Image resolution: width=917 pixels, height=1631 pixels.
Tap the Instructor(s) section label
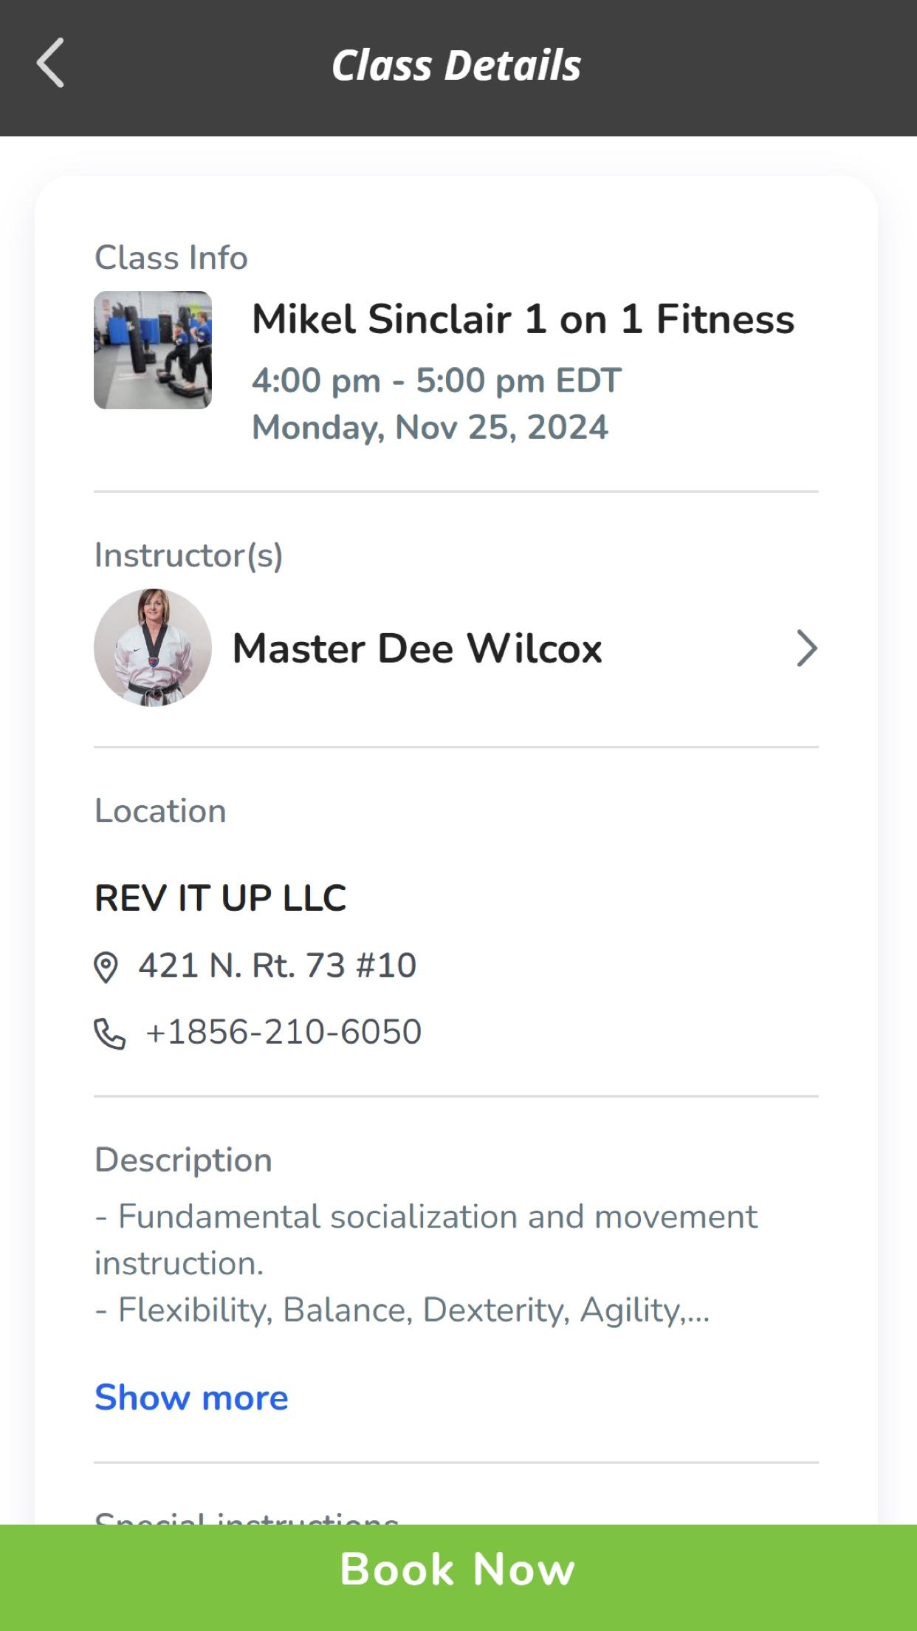[x=189, y=555]
